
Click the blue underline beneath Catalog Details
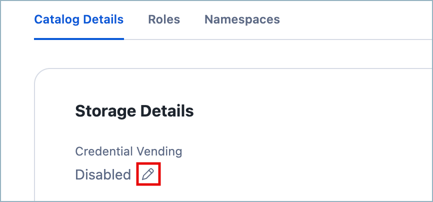click(78, 38)
